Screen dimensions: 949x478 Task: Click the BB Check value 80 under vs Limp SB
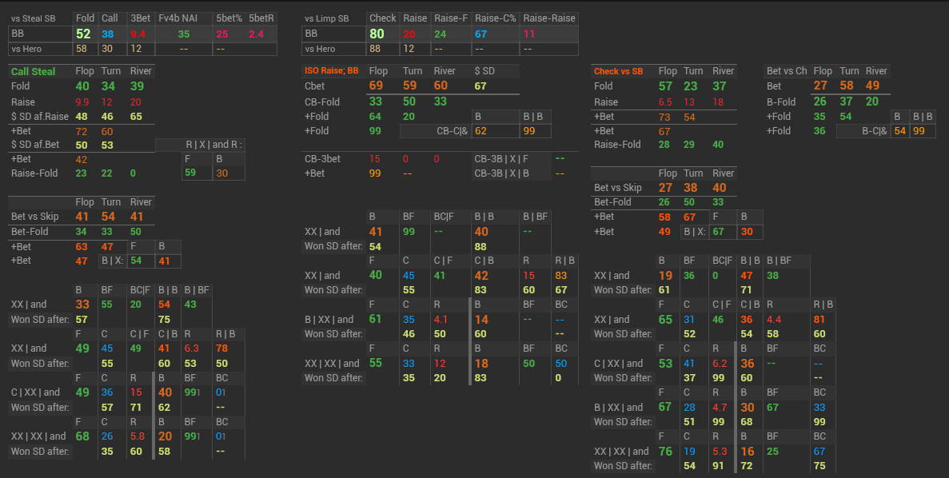point(377,34)
